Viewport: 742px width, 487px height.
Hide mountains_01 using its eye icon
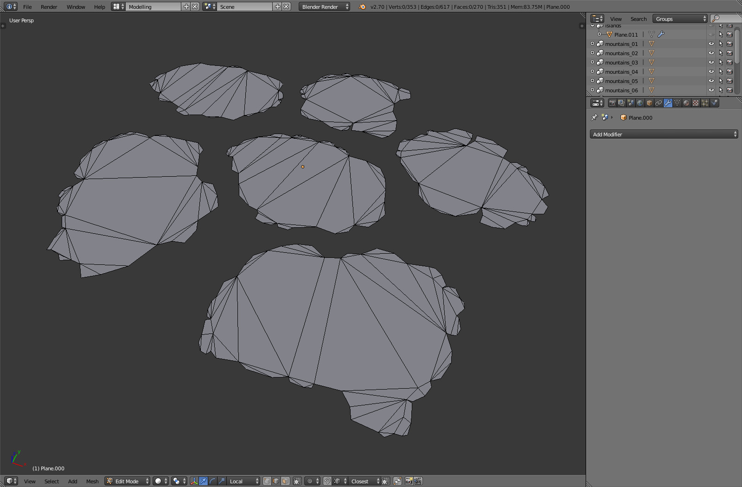711,44
